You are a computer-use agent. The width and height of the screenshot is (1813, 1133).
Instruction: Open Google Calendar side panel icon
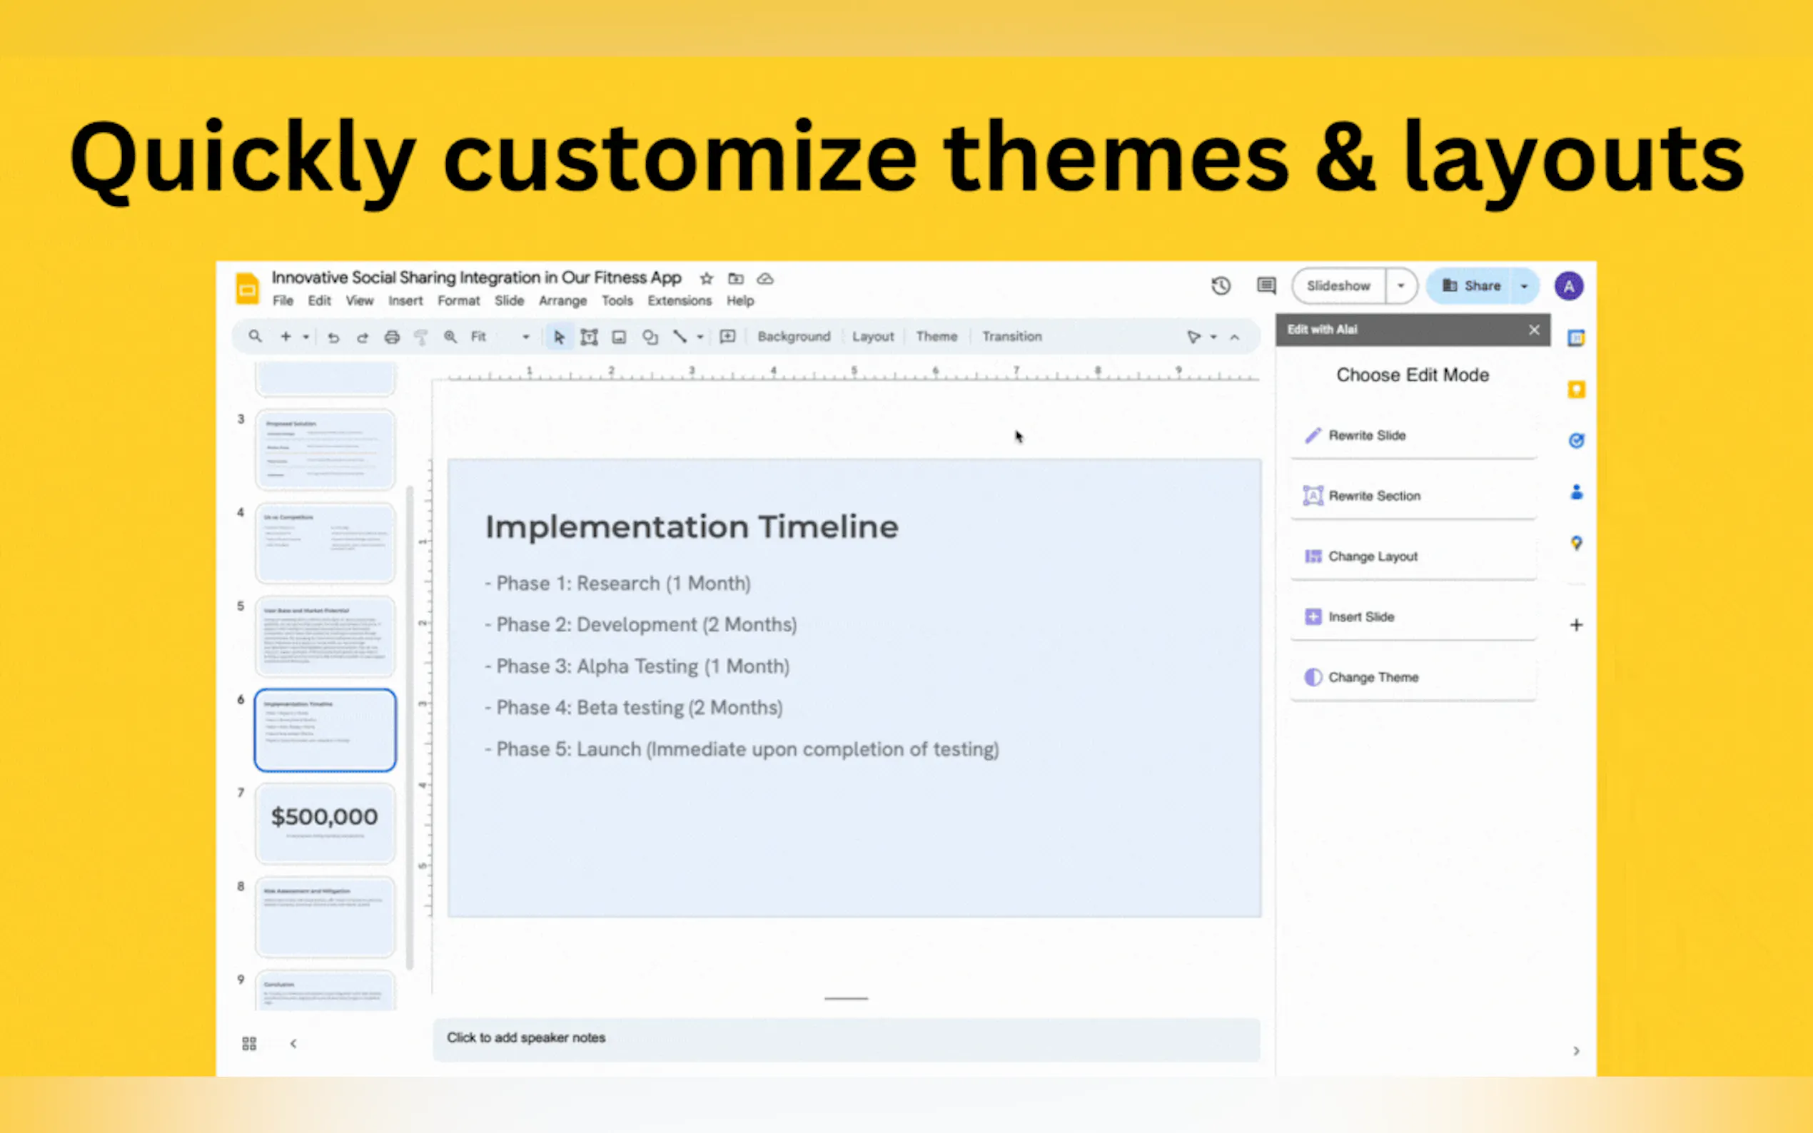[x=1576, y=338]
